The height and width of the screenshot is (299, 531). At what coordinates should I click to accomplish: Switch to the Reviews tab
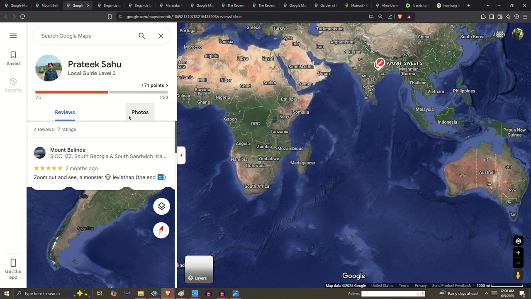(x=65, y=112)
